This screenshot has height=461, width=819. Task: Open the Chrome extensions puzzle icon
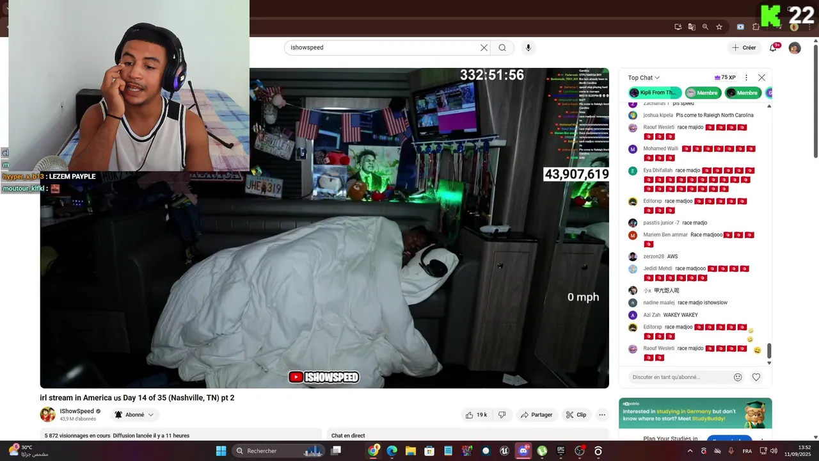[x=756, y=27]
